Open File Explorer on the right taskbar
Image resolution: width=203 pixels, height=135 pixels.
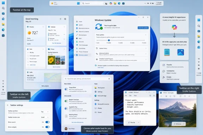199,37
